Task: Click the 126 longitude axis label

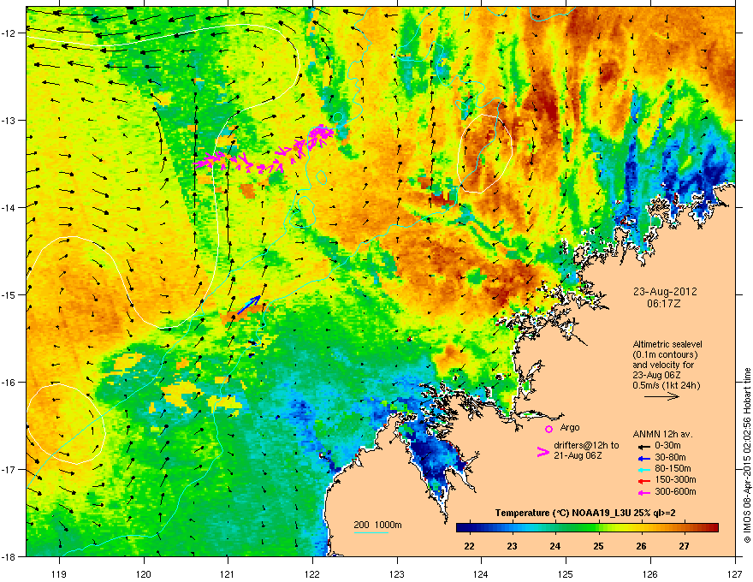Action: coord(650,573)
